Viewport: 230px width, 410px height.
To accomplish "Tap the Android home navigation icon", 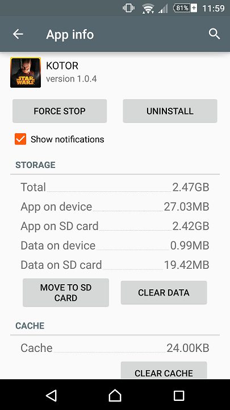I will pos(115,395).
